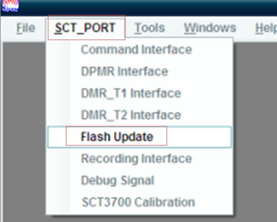
Task: Pick the Debug Signal menu entry
Action: tap(117, 181)
